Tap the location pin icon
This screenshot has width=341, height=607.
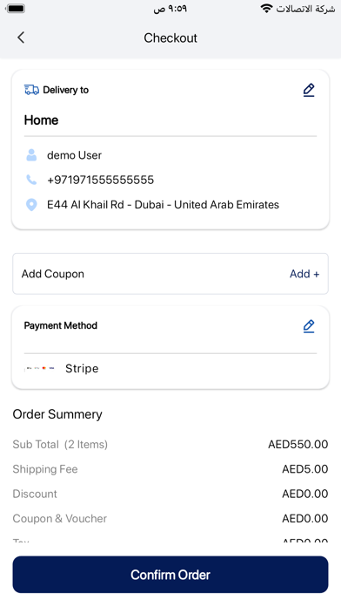click(x=31, y=205)
